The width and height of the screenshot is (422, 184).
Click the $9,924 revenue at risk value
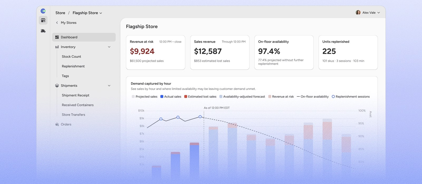click(x=142, y=51)
